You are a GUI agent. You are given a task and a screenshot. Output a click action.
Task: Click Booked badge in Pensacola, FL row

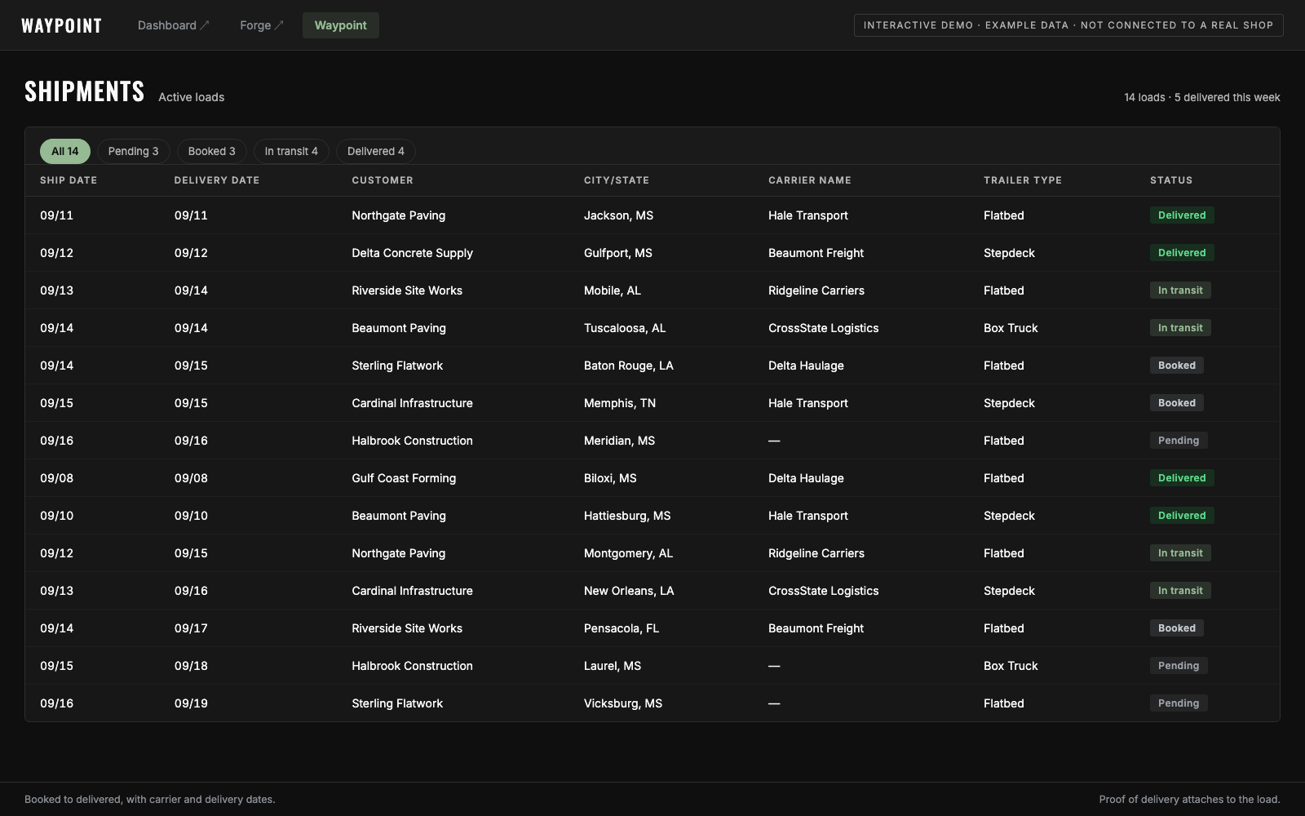1177,628
